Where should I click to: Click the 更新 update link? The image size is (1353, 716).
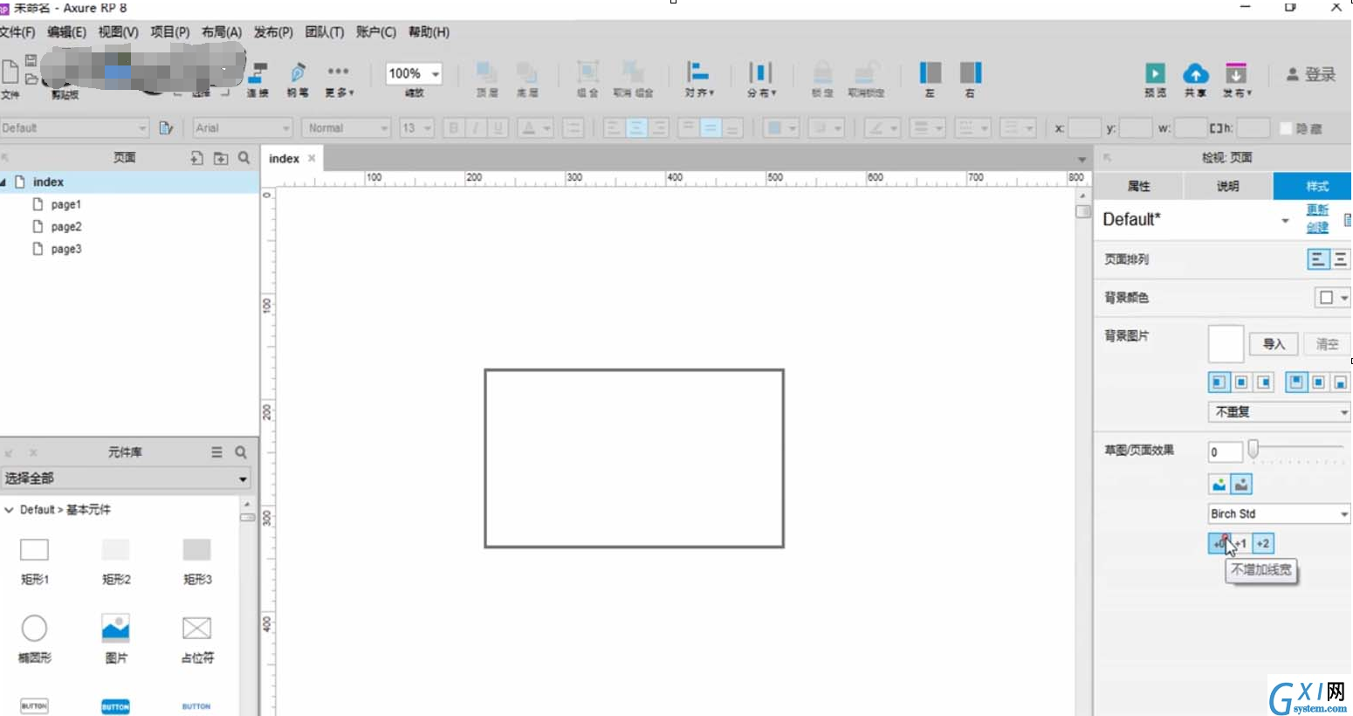click(x=1317, y=210)
